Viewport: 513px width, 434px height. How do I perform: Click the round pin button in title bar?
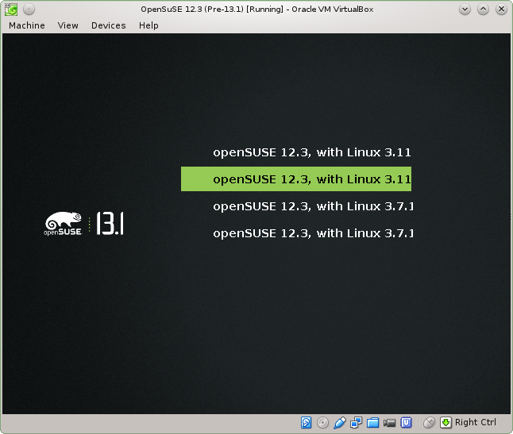click(x=29, y=10)
